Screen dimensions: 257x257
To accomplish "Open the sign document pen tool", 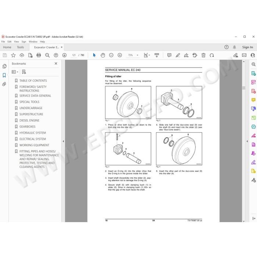I will pos(186,55).
